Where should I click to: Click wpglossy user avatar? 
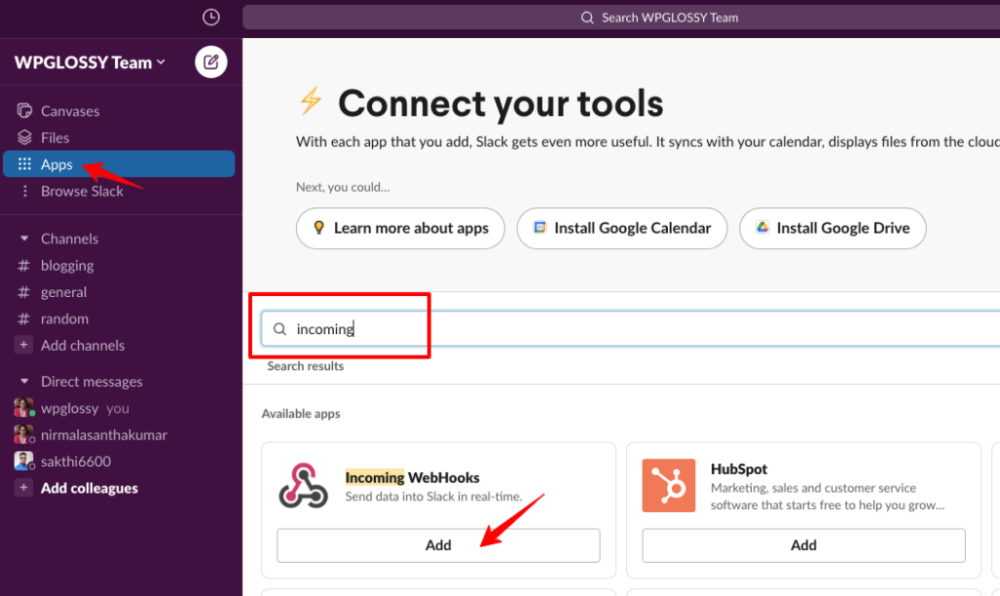[24, 407]
